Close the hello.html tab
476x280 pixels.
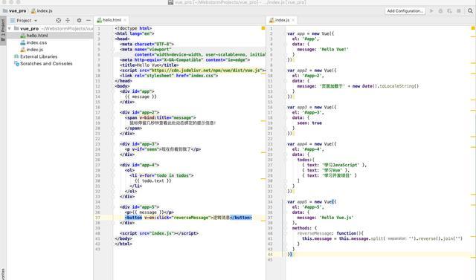click(125, 20)
